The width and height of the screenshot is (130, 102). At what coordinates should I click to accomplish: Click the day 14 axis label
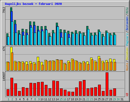57,99
